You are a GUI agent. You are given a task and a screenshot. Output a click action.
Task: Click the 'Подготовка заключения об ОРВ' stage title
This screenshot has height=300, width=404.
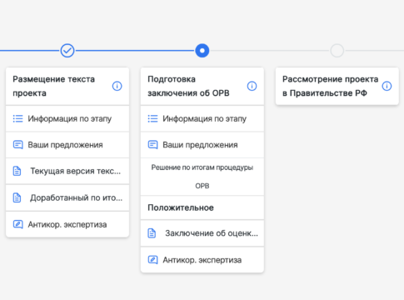tap(188, 86)
